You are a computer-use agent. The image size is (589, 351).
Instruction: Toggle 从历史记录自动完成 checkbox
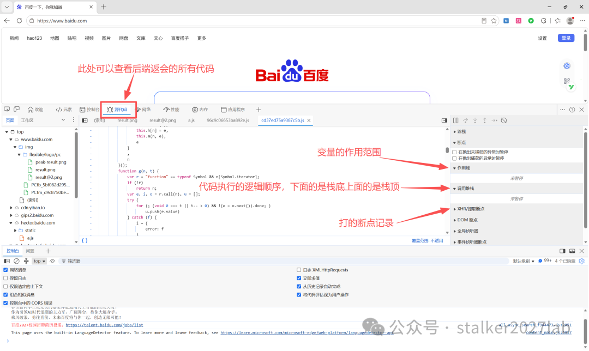(299, 287)
